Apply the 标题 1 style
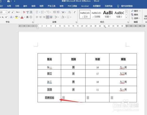This screenshot has width=147, height=115. [108, 14]
